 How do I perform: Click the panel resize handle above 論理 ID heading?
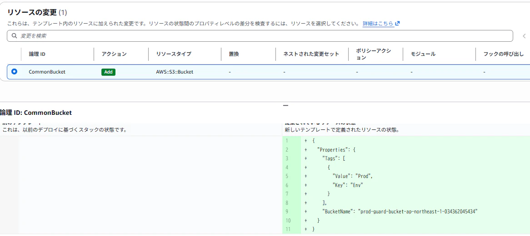click(x=285, y=105)
